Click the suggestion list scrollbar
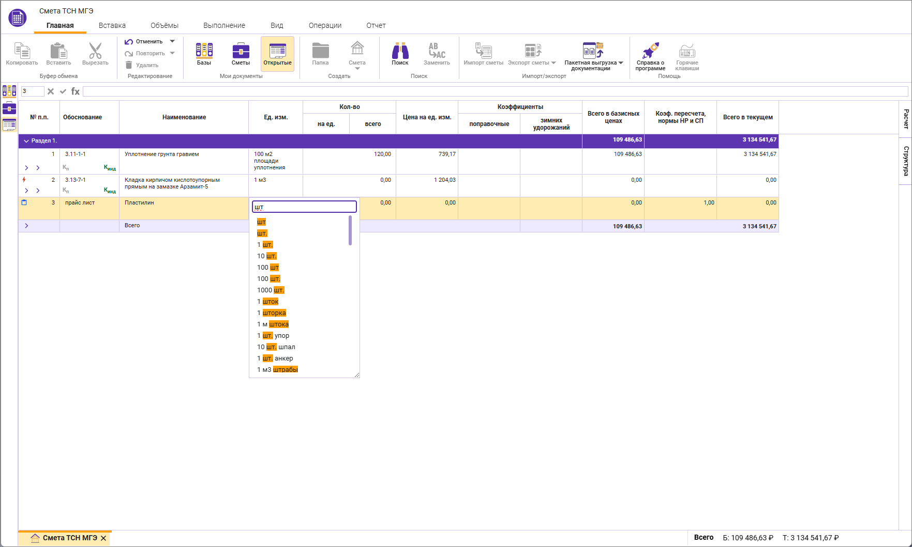912x547 pixels. coord(350,231)
